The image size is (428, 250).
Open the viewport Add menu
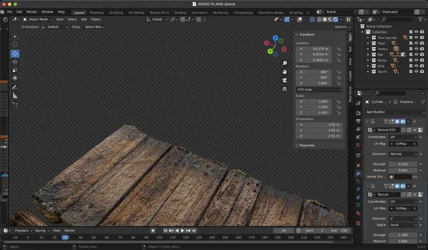pyautogui.click(x=84, y=19)
